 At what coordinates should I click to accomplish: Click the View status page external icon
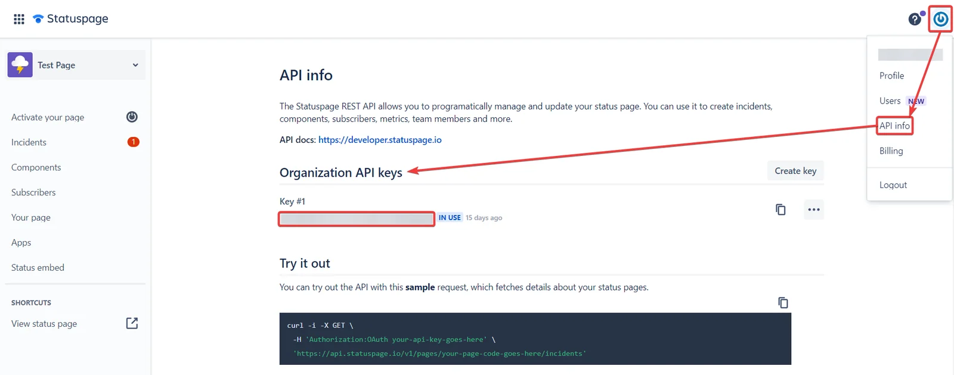[132, 323]
